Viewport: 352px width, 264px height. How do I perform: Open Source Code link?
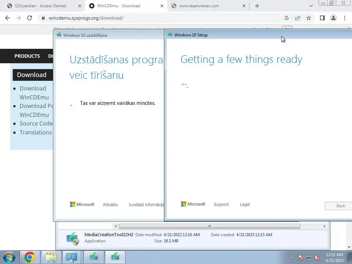pyautogui.click(x=36, y=123)
